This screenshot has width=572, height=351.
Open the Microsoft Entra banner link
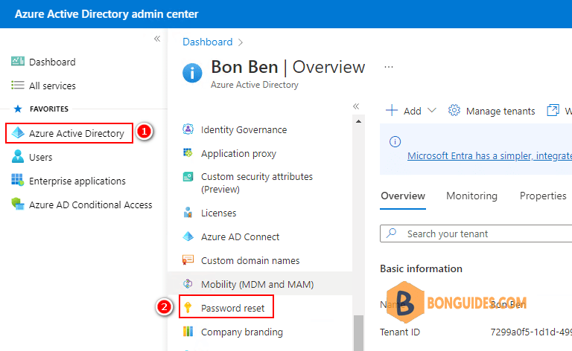[489, 156]
